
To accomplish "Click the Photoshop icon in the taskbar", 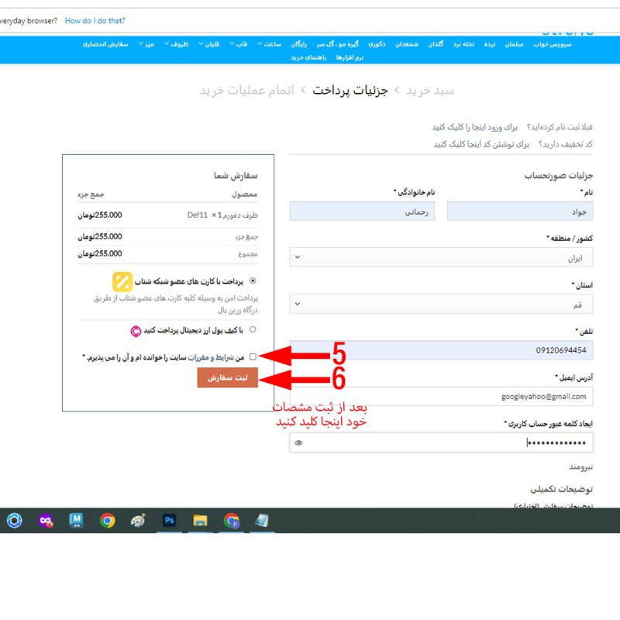I will 170,521.
